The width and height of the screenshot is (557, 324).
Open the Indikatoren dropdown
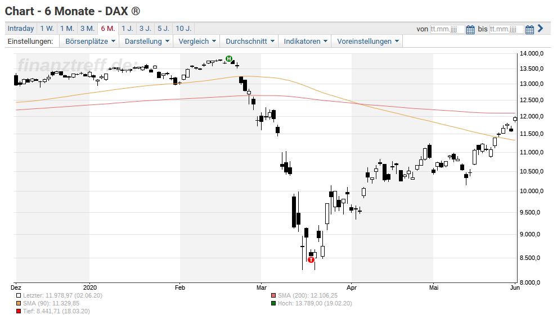click(305, 41)
